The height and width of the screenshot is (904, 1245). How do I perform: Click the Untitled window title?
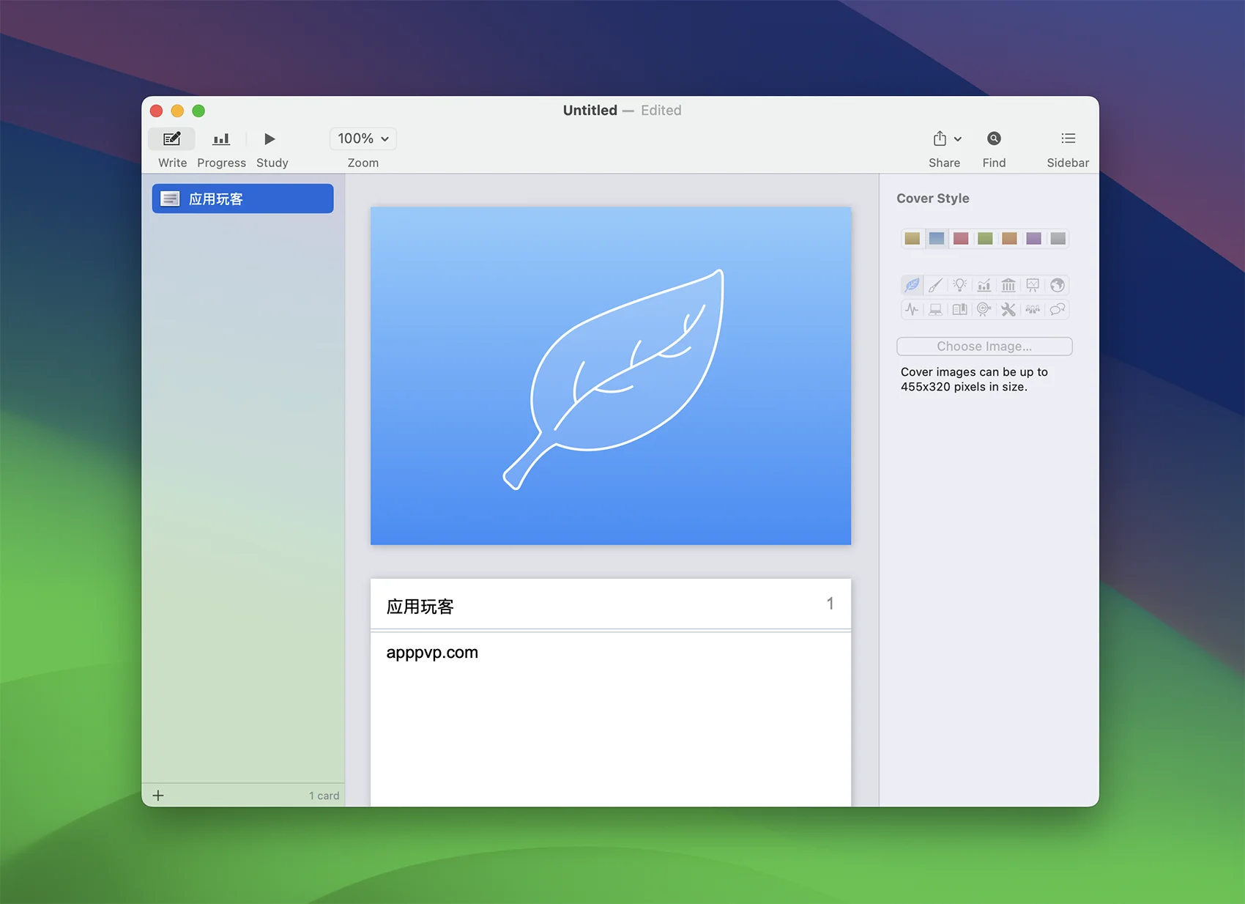coord(590,111)
